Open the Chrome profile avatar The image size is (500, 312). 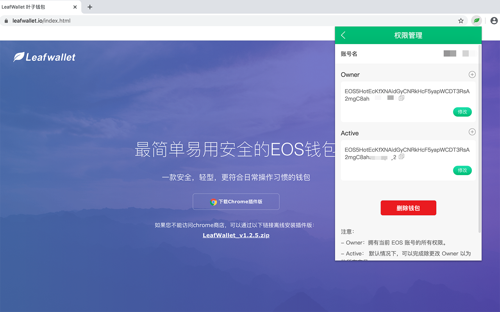(494, 21)
